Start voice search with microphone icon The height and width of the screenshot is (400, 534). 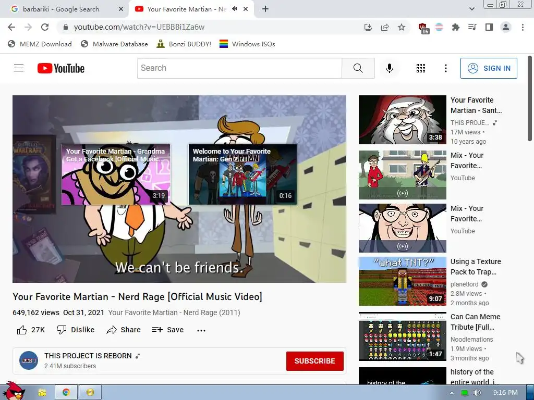click(x=389, y=68)
